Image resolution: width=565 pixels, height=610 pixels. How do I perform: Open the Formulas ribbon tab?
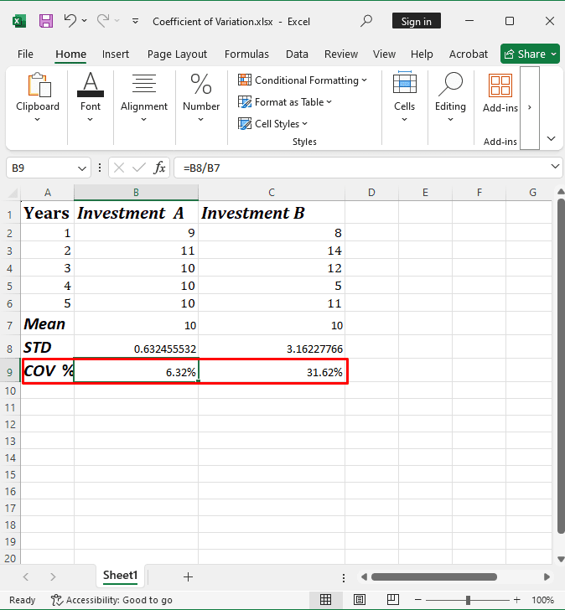click(246, 54)
